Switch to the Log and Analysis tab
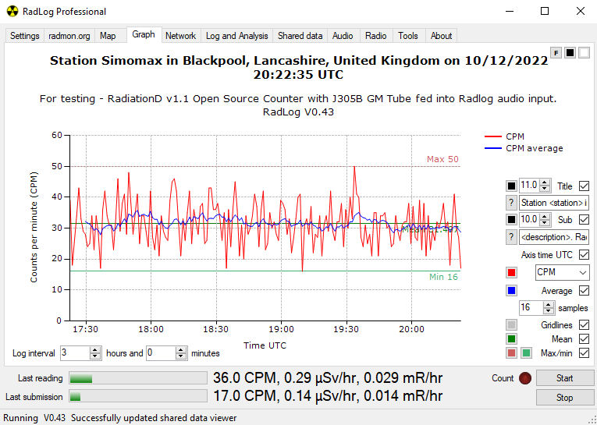 pyautogui.click(x=236, y=36)
